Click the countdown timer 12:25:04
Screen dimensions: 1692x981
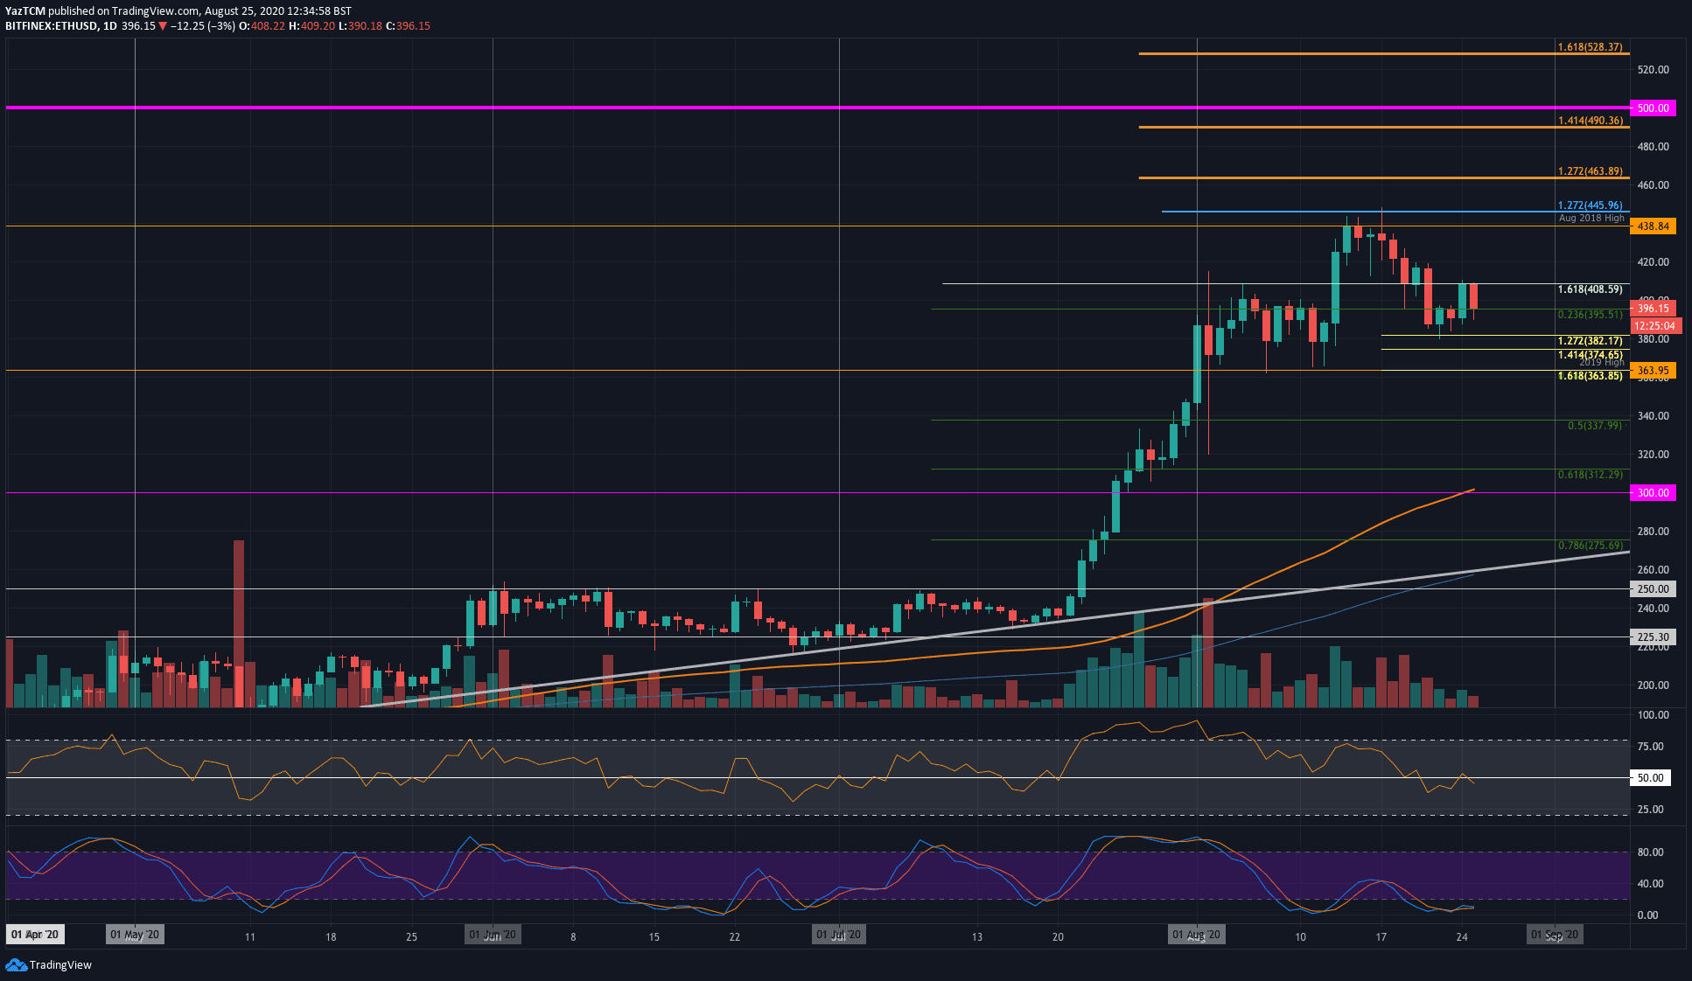(1655, 325)
